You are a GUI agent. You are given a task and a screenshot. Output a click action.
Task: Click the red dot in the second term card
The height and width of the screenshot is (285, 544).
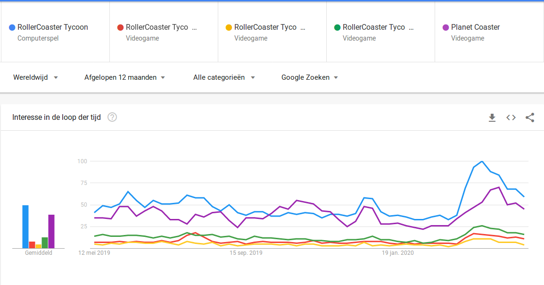(x=120, y=27)
